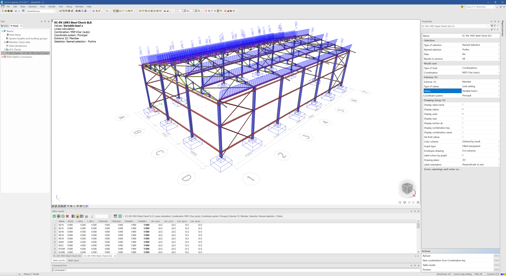Open the SteelHall.esa project dropdown
The height and width of the screenshot is (276, 506).
[54, 11]
